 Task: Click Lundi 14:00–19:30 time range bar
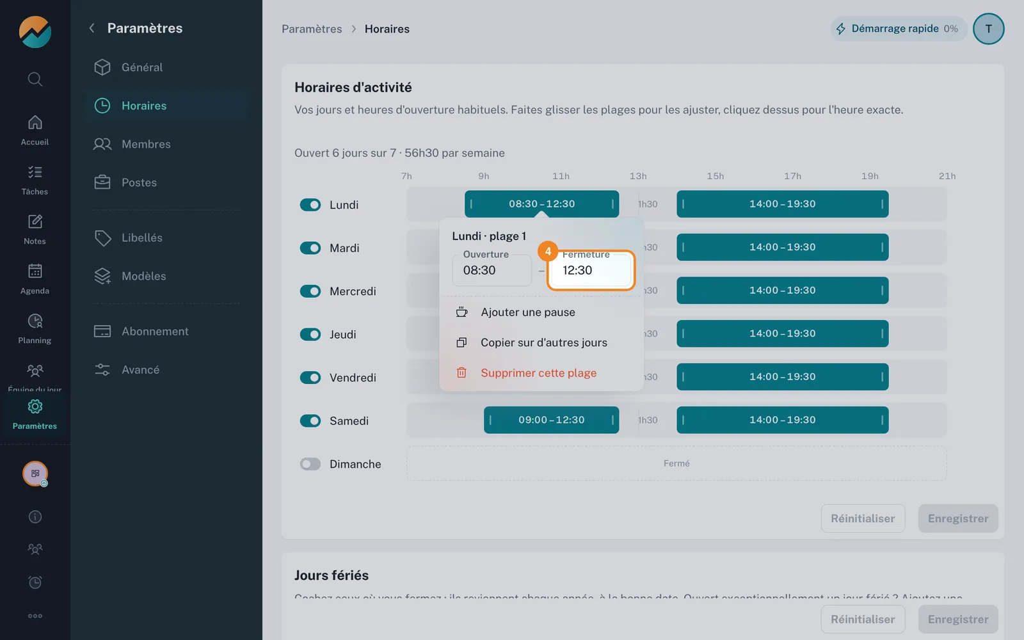782,204
